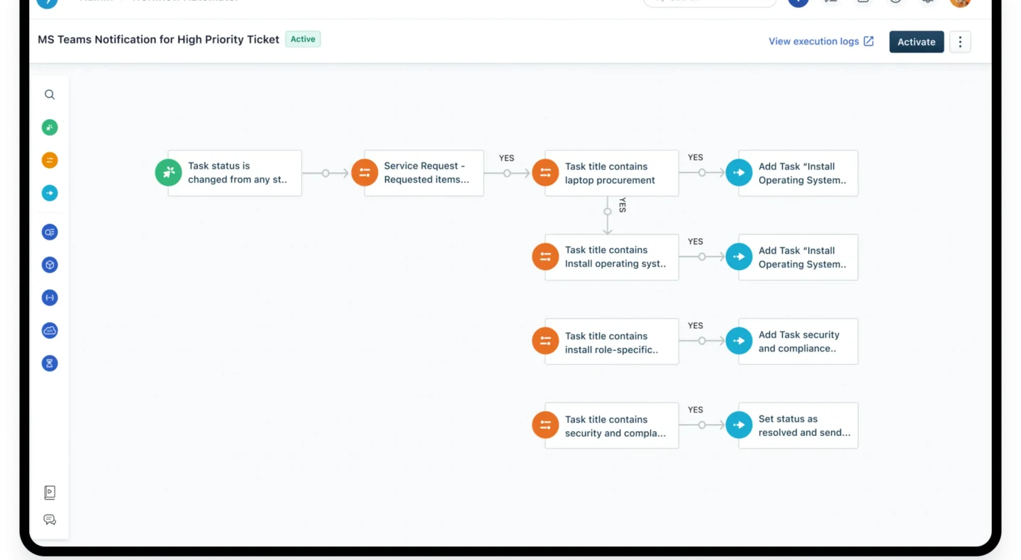The image size is (1021, 560).
Task: Click the blue brackets placeholder sidebar icon
Action: (x=50, y=298)
